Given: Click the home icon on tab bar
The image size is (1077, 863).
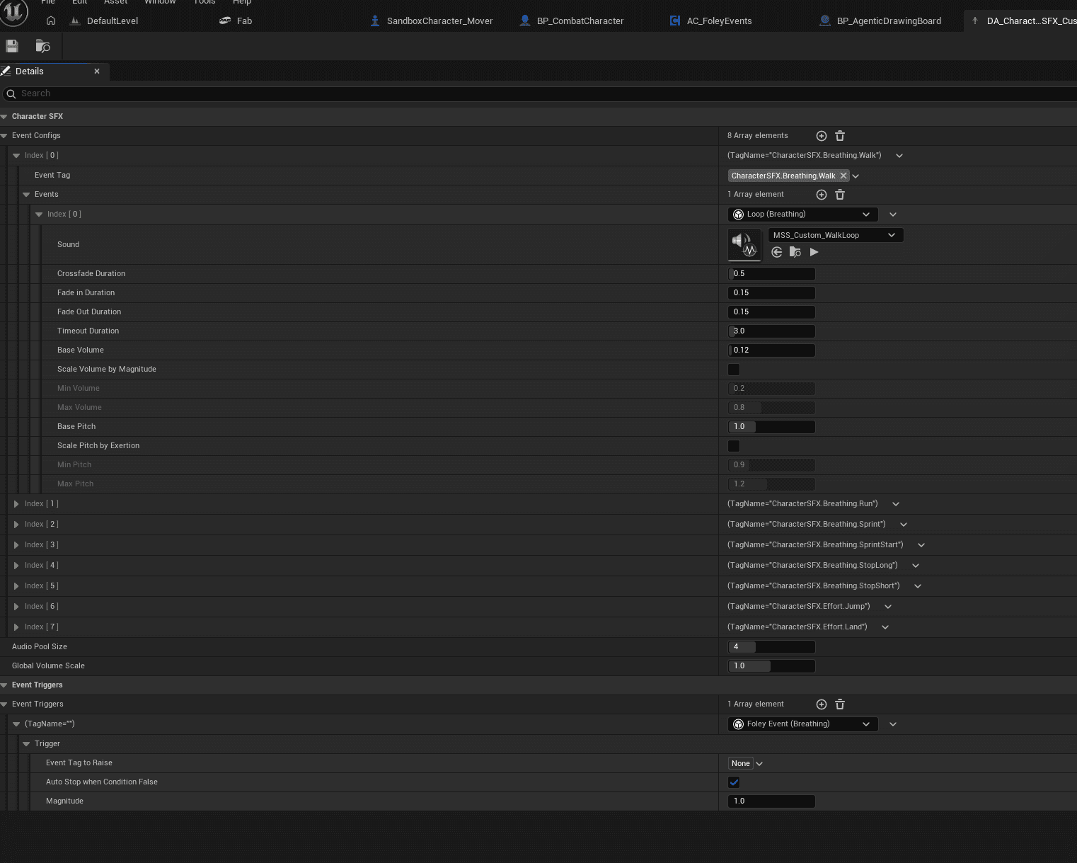Looking at the screenshot, I should [51, 21].
